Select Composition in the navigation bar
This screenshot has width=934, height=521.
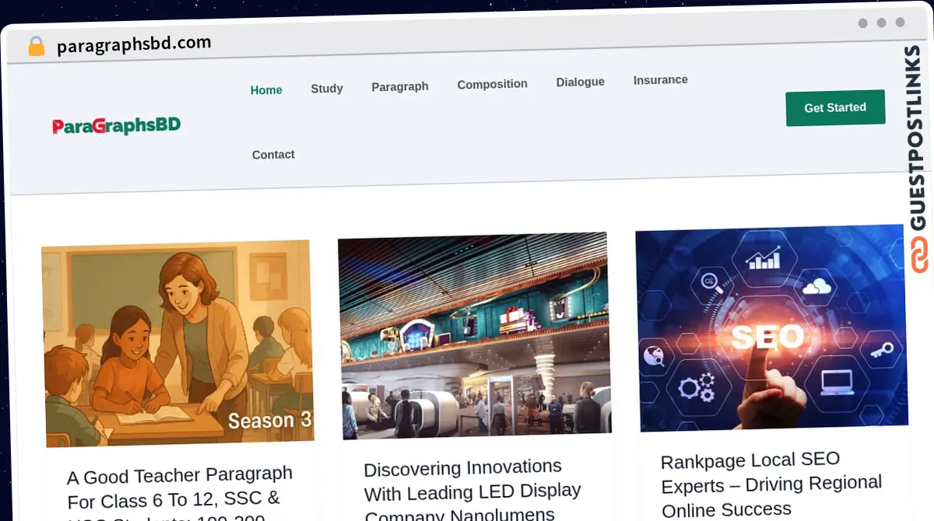click(x=492, y=84)
